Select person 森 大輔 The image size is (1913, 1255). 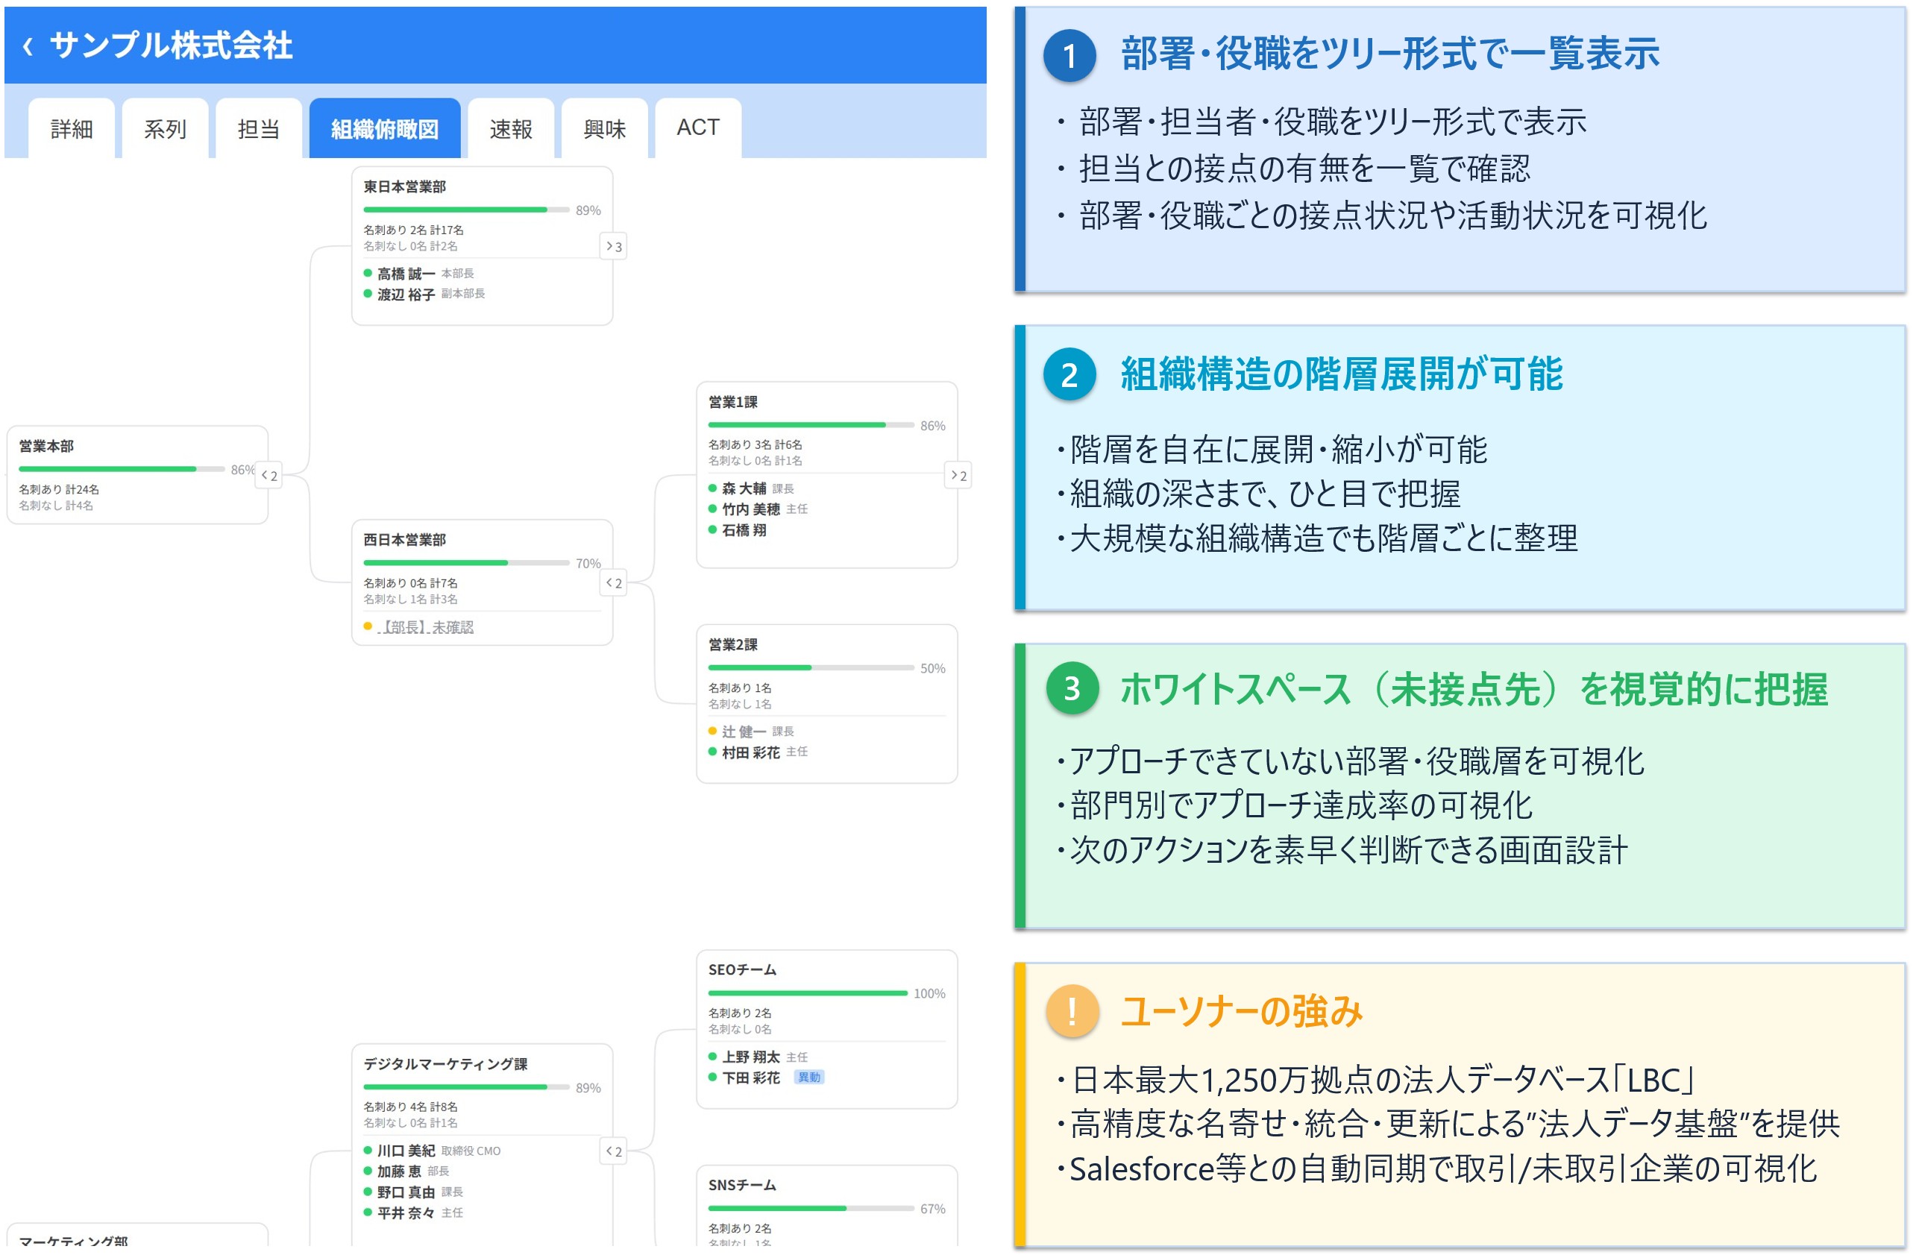(744, 488)
